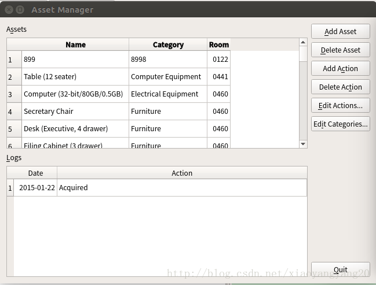The image size is (376, 285).
Task: Close the Asset Manager window
Action: coord(9,10)
